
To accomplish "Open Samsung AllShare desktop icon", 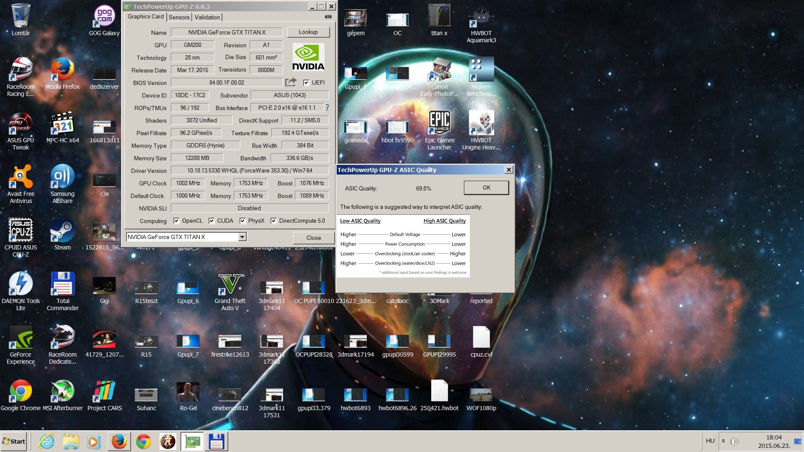I will tap(62, 184).
